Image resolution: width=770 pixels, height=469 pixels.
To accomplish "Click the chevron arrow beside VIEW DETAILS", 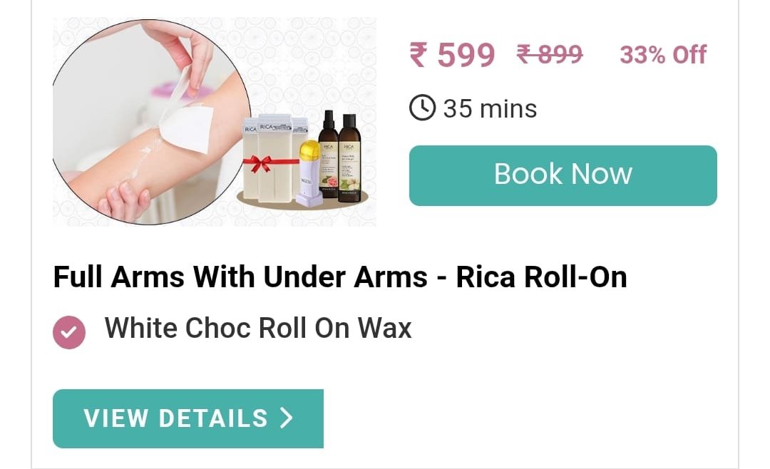I will (x=287, y=418).
